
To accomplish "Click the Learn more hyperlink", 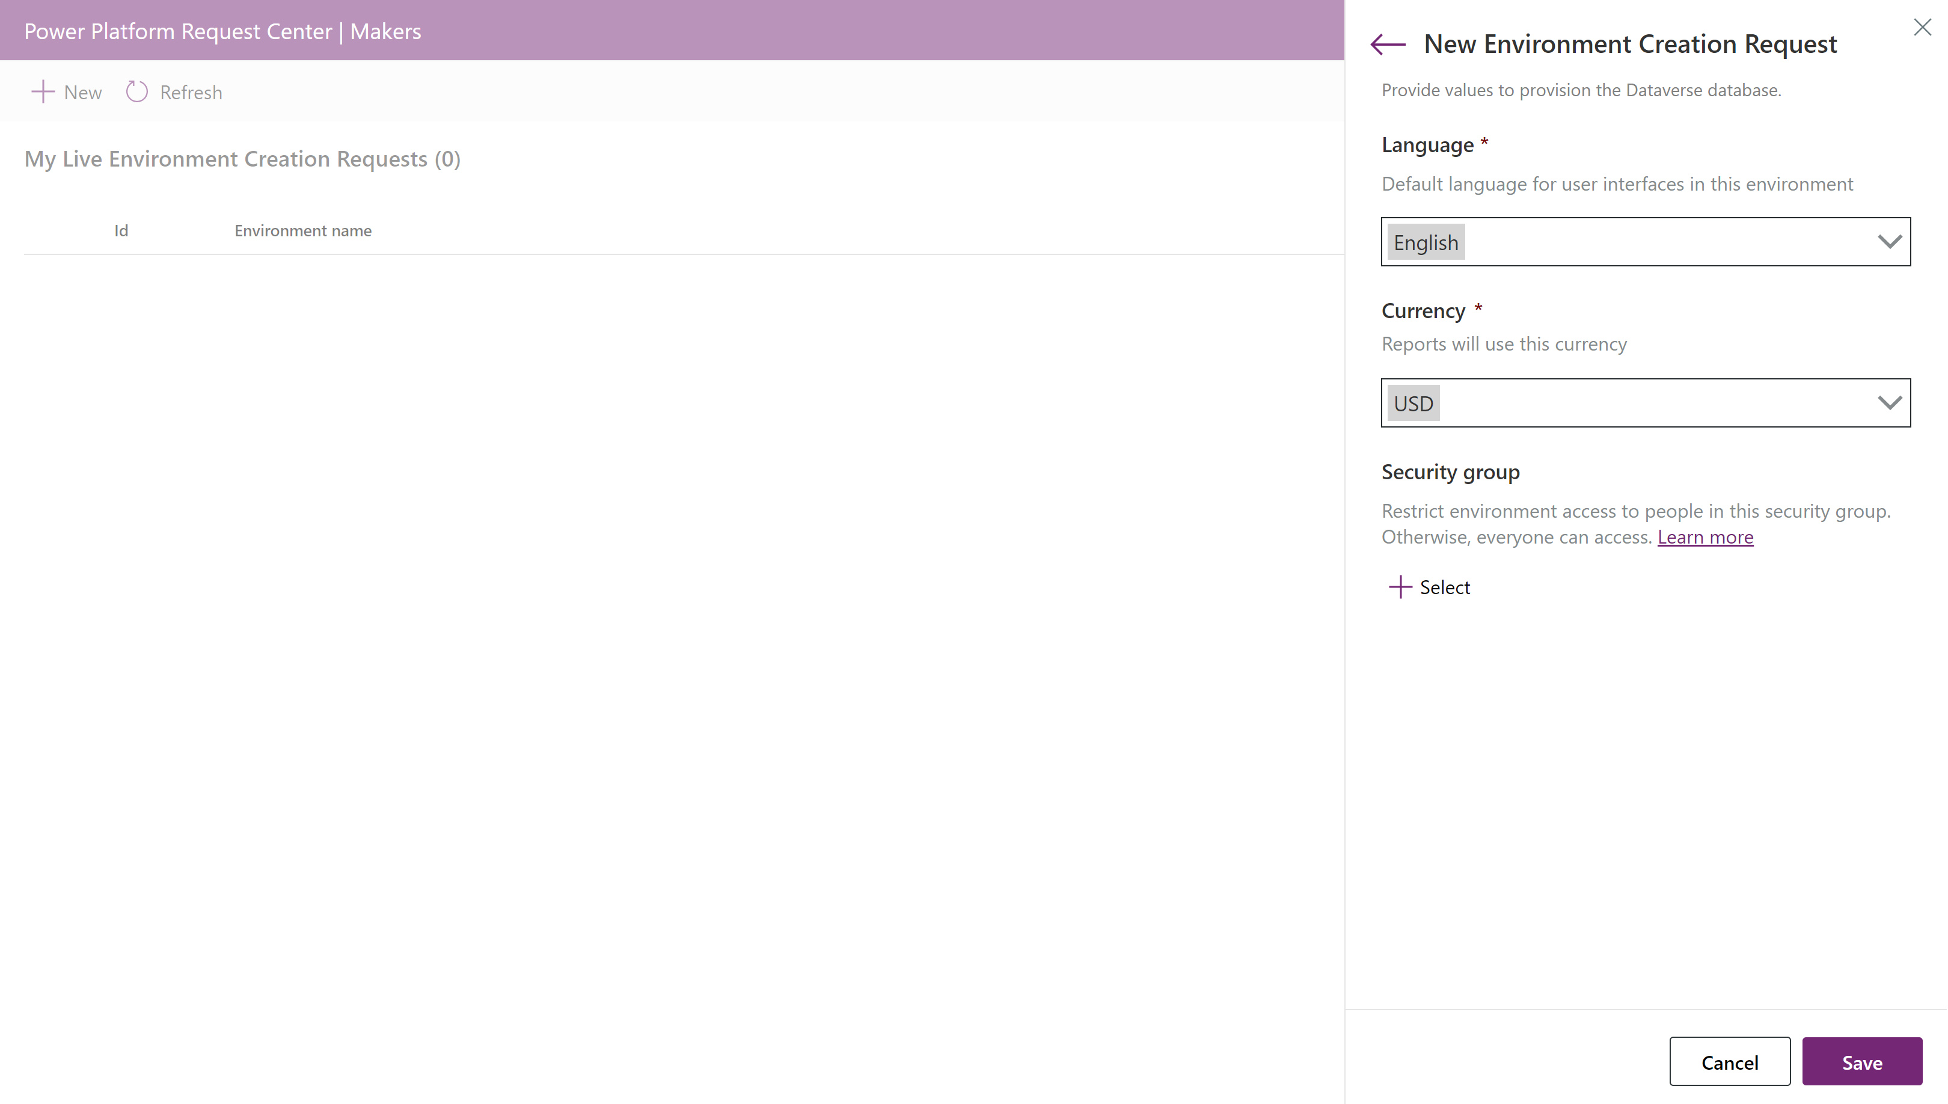I will tap(1704, 536).
